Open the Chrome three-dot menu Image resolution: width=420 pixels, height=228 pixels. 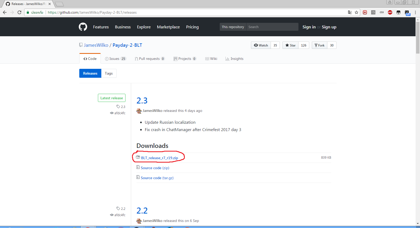415,12
